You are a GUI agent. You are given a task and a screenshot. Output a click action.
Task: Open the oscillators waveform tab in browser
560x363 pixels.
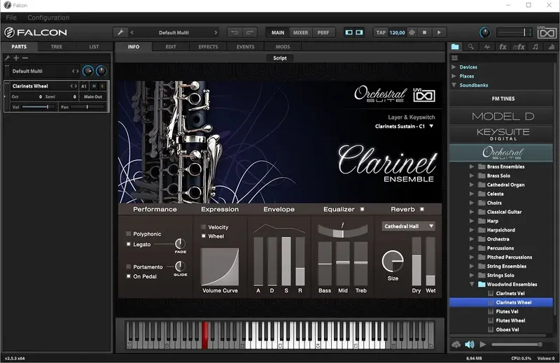487,47
